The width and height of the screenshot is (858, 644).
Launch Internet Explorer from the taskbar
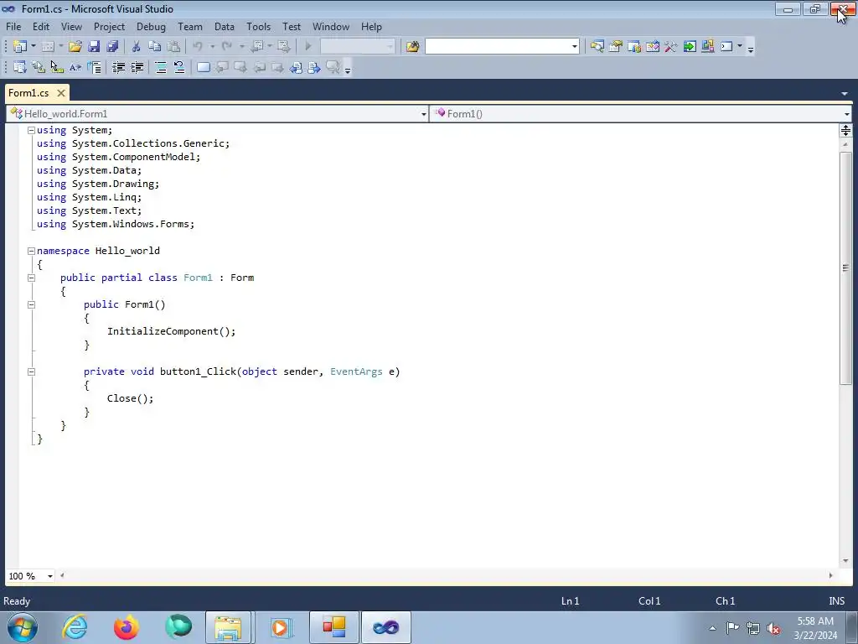[x=75, y=627]
